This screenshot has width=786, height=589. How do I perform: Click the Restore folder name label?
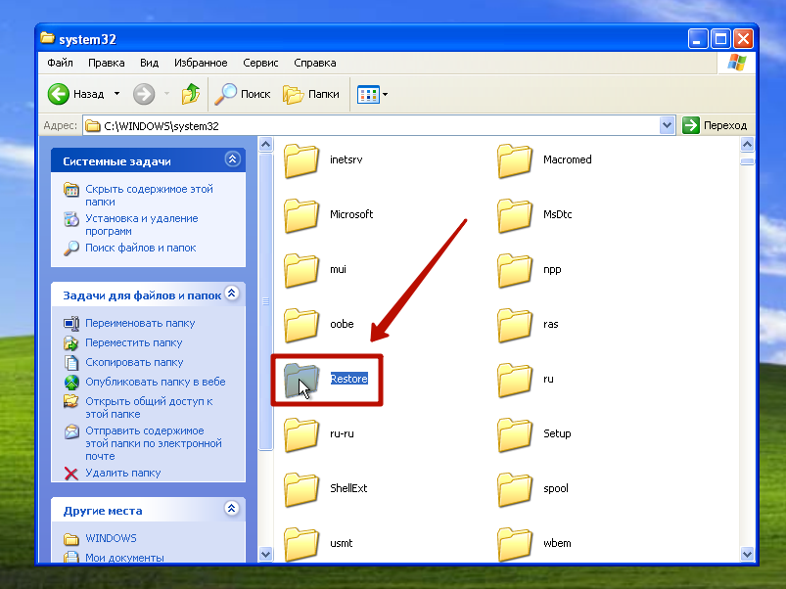click(x=348, y=380)
